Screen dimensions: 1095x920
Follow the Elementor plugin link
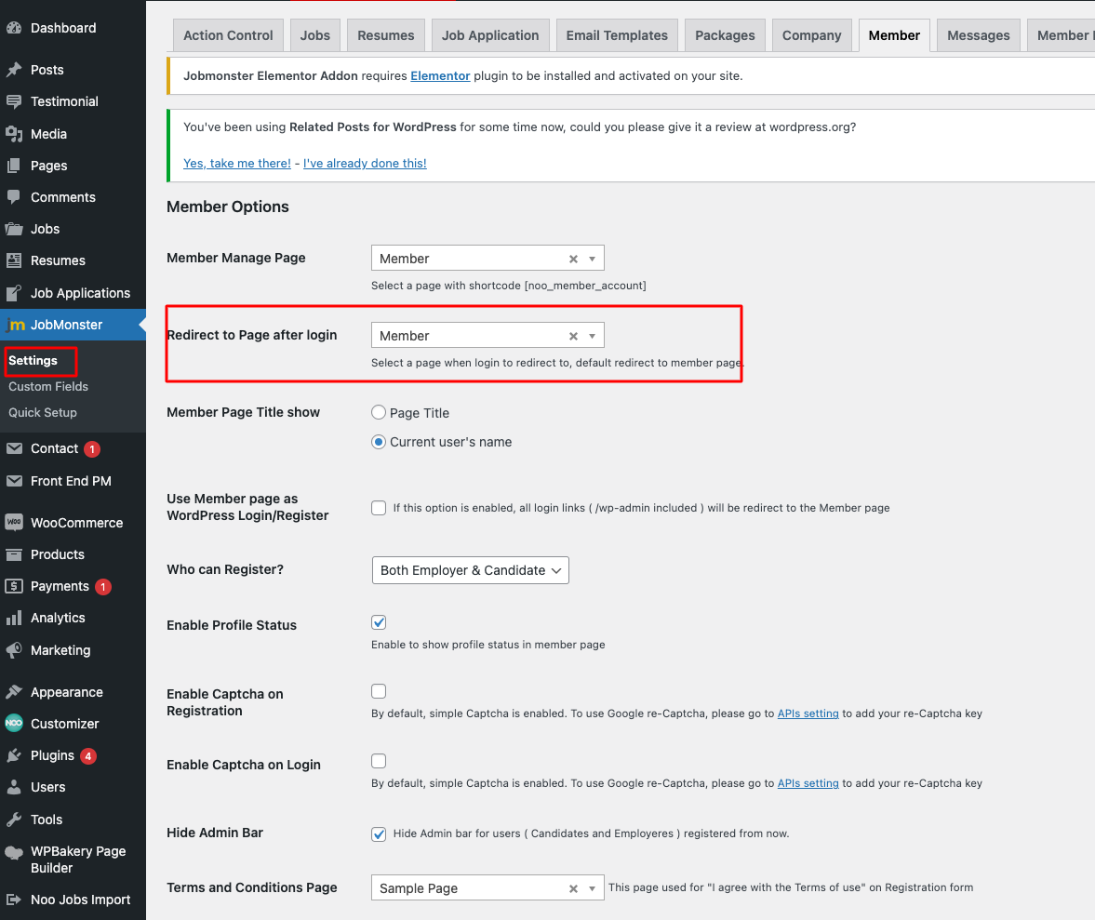(x=440, y=75)
